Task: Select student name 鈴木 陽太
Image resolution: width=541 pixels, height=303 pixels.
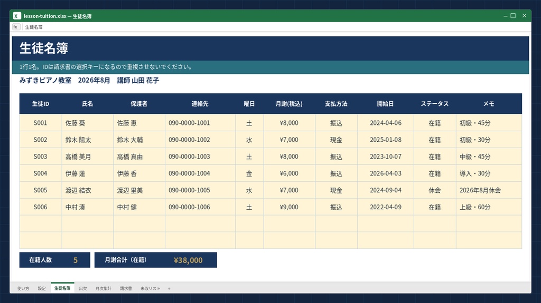Action: click(x=88, y=140)
